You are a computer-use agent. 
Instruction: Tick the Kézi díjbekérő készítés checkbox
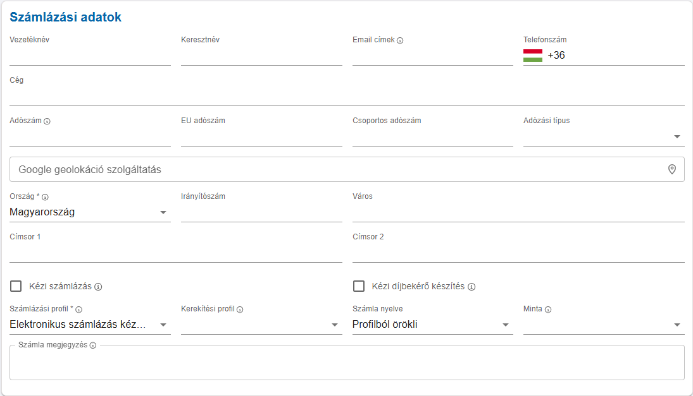[359, 286]
